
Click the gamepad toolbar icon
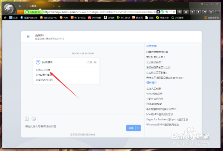click(x=205, y=12)
